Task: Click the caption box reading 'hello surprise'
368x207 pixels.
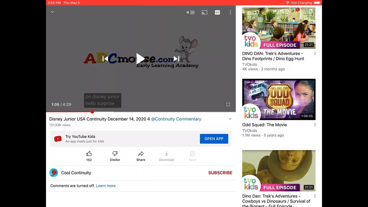Action: click(103, 100)
